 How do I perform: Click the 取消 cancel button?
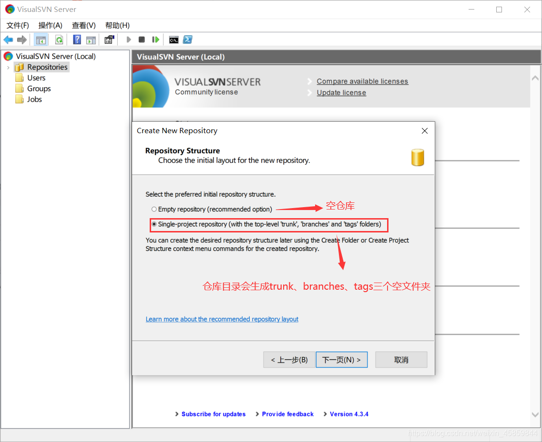pos(401,360)
